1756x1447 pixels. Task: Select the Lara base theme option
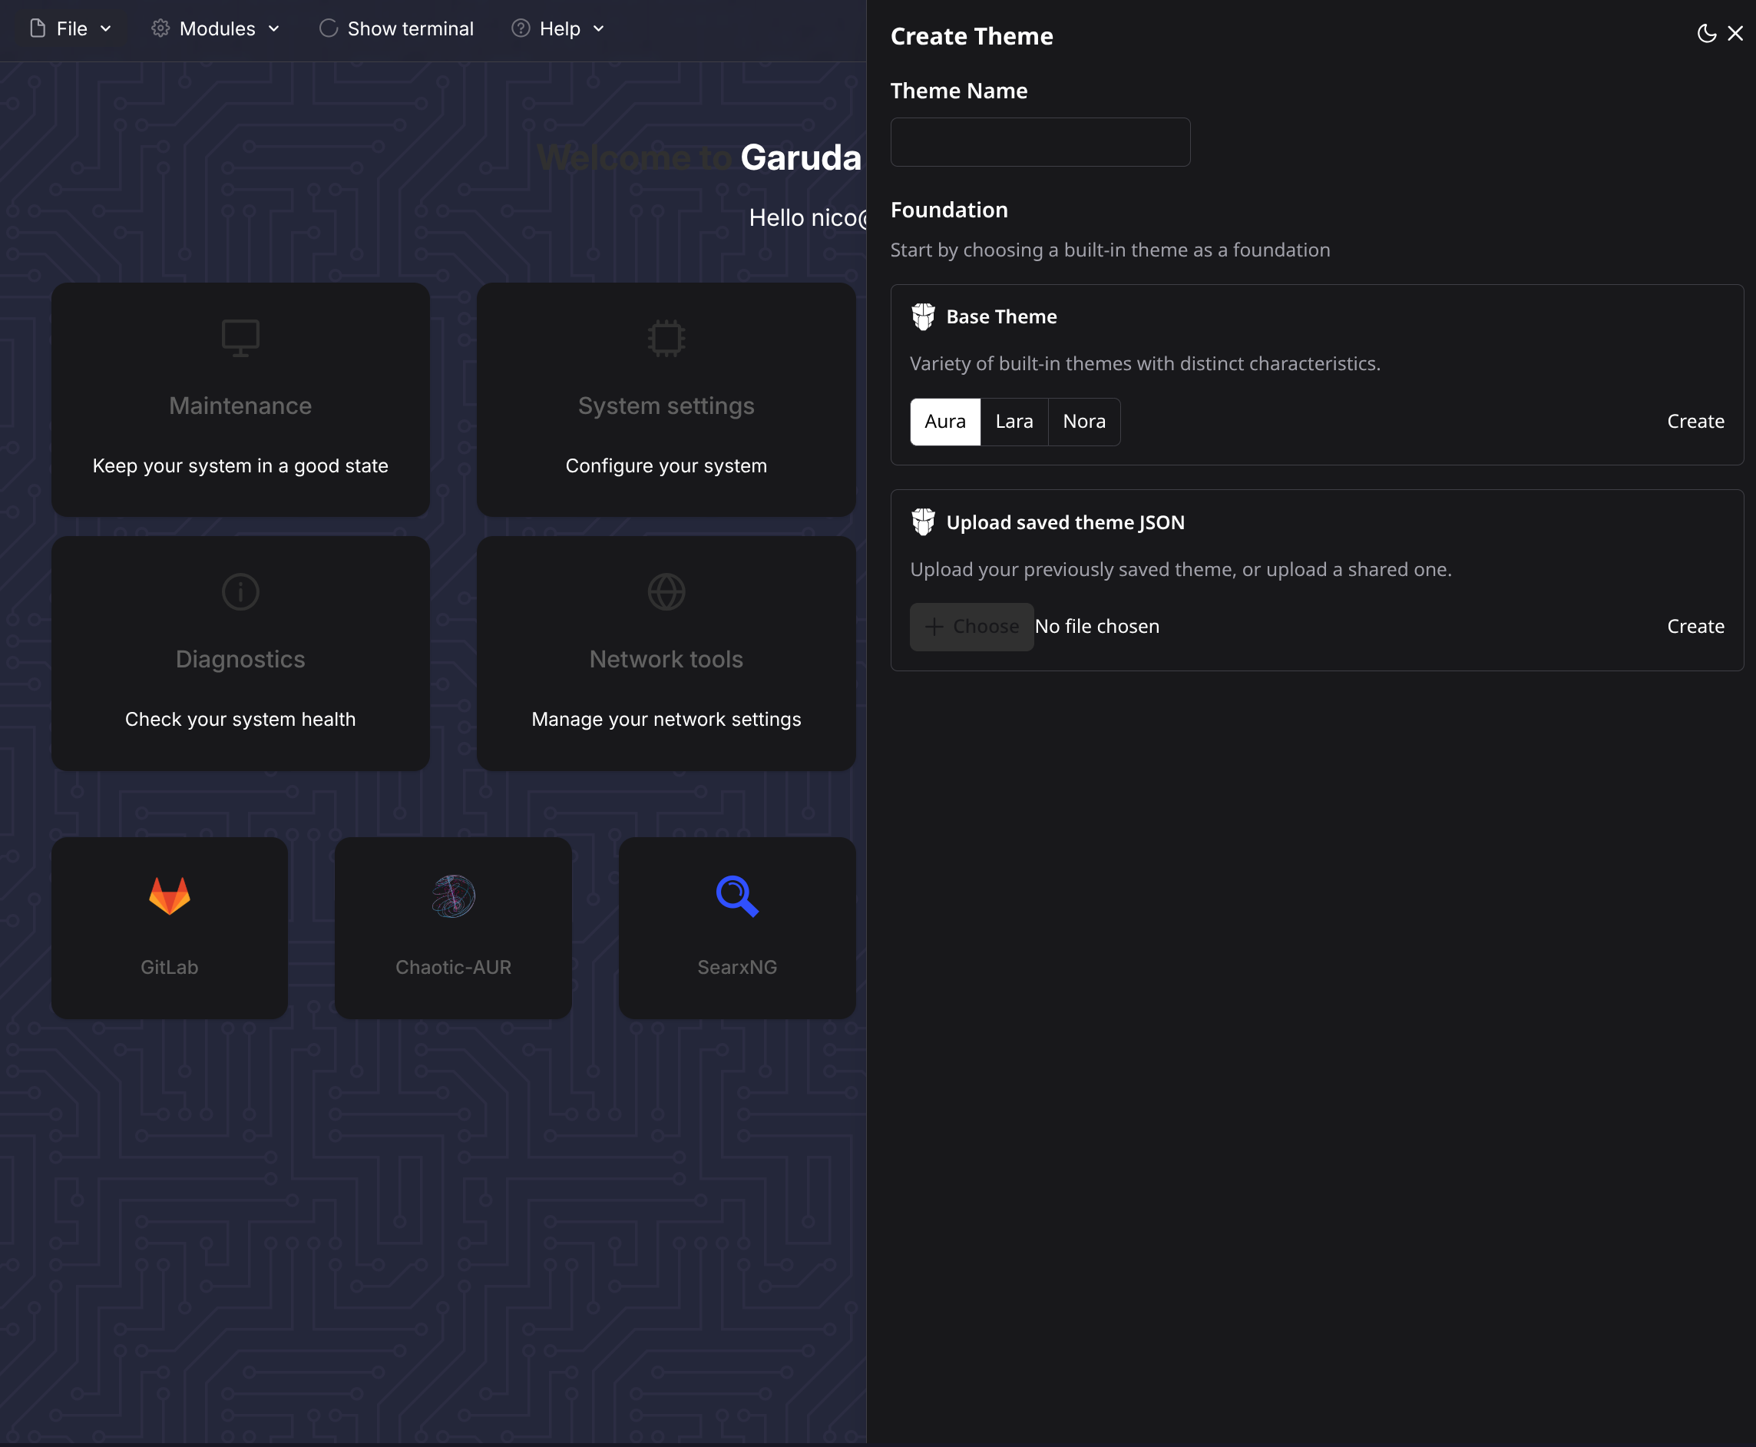coord(1014,422)
